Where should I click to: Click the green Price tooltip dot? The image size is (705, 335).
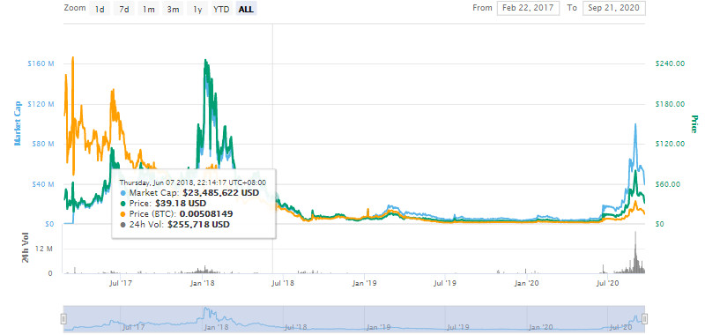click(x=123, y=204)
